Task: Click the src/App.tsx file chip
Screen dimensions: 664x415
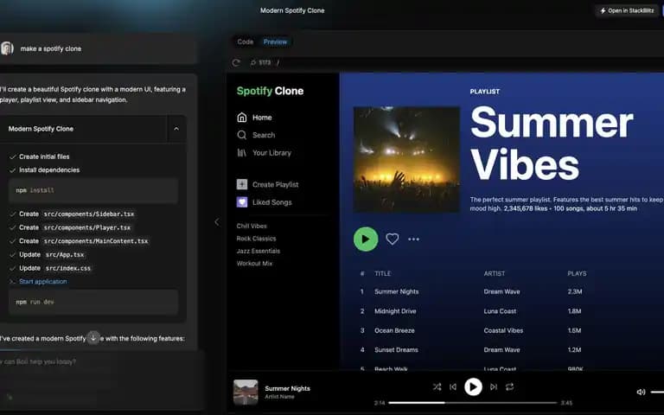Action: coord(64,254)
